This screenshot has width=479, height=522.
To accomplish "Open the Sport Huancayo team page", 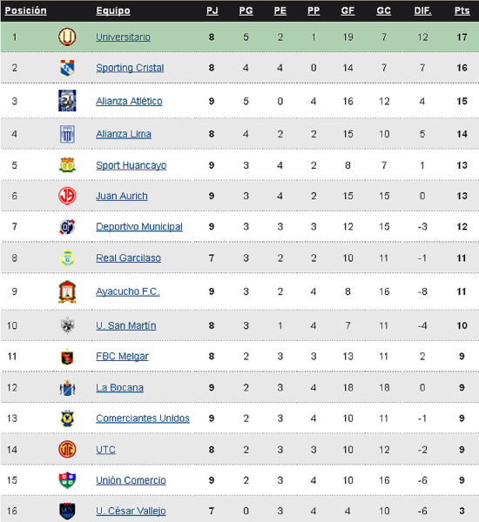I will pyautogui.click(x=131, y=165).
